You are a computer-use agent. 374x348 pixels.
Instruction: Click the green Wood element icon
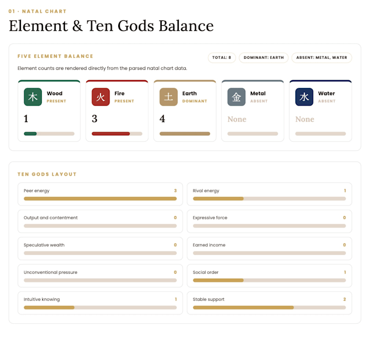coord(33,97)
